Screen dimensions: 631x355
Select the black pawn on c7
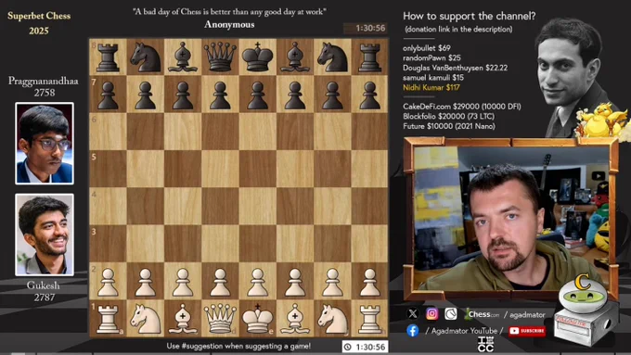[x=183, y=95]
